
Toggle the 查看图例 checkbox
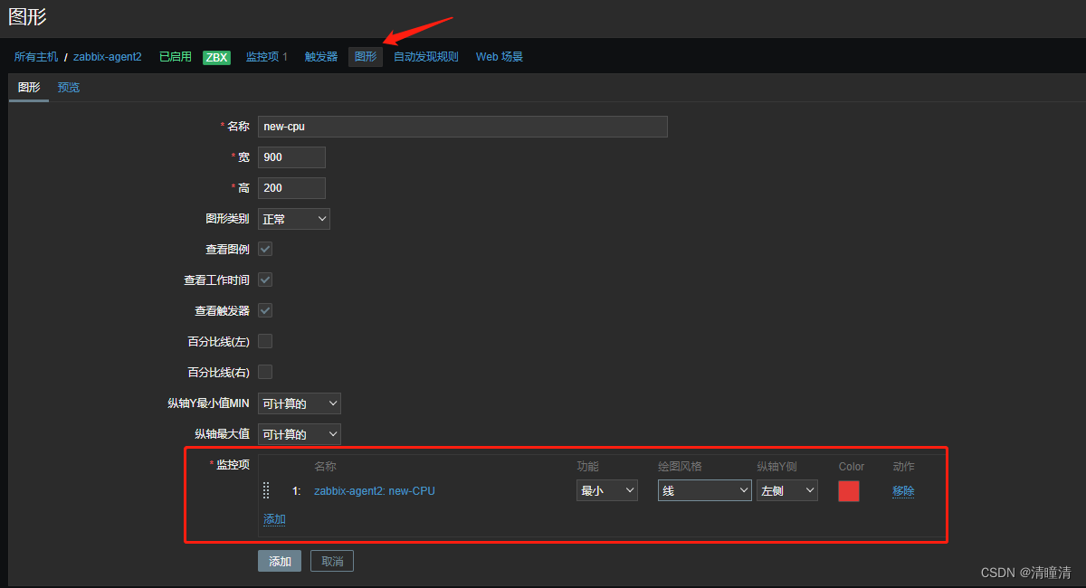point(265,249)
